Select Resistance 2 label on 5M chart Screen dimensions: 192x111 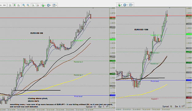(x=78, y=62)
